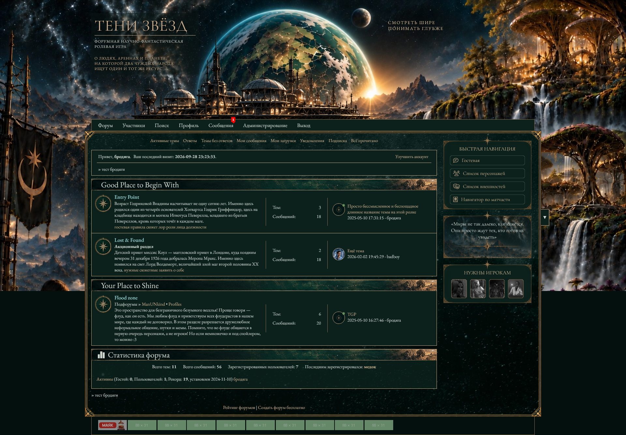Open the Активные темы link
The image size is (626, 435).
click(x=165, y=141)
